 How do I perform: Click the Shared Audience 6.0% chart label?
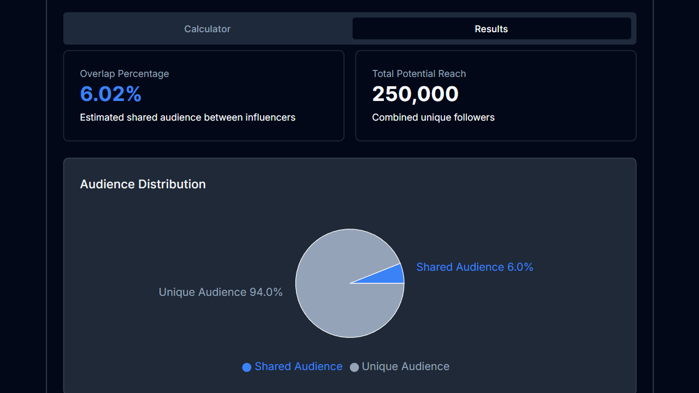(x=475, y=267)
